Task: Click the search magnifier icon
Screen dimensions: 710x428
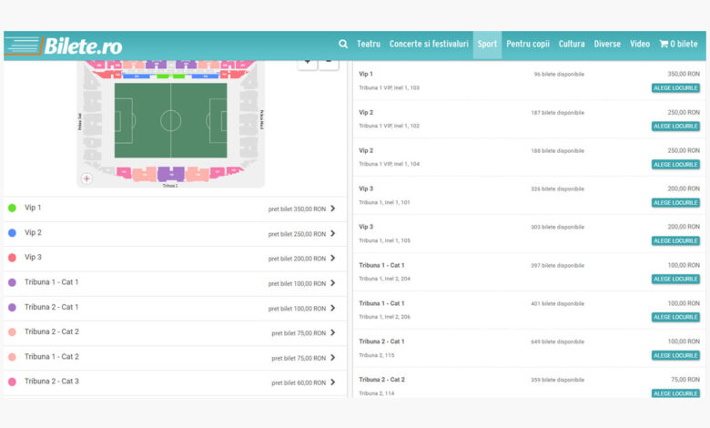Action: (x=343, y=44)
